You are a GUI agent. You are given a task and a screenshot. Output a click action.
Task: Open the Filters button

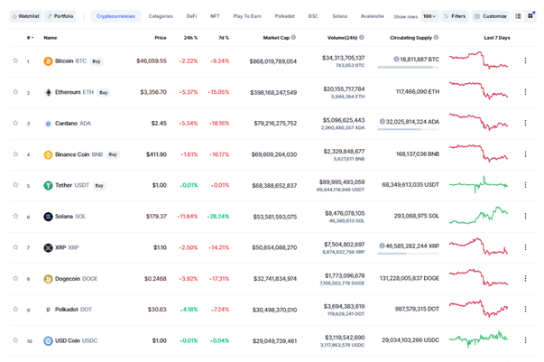click(455, 16)
